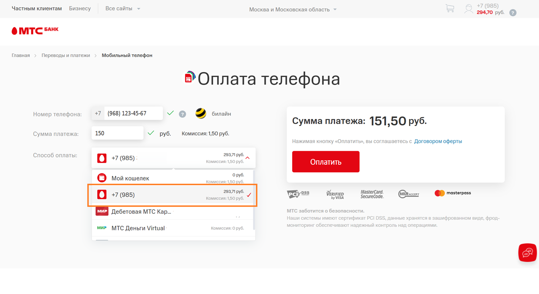Open the shopping cart icon
539x294 pixels.
click(450, 9)
